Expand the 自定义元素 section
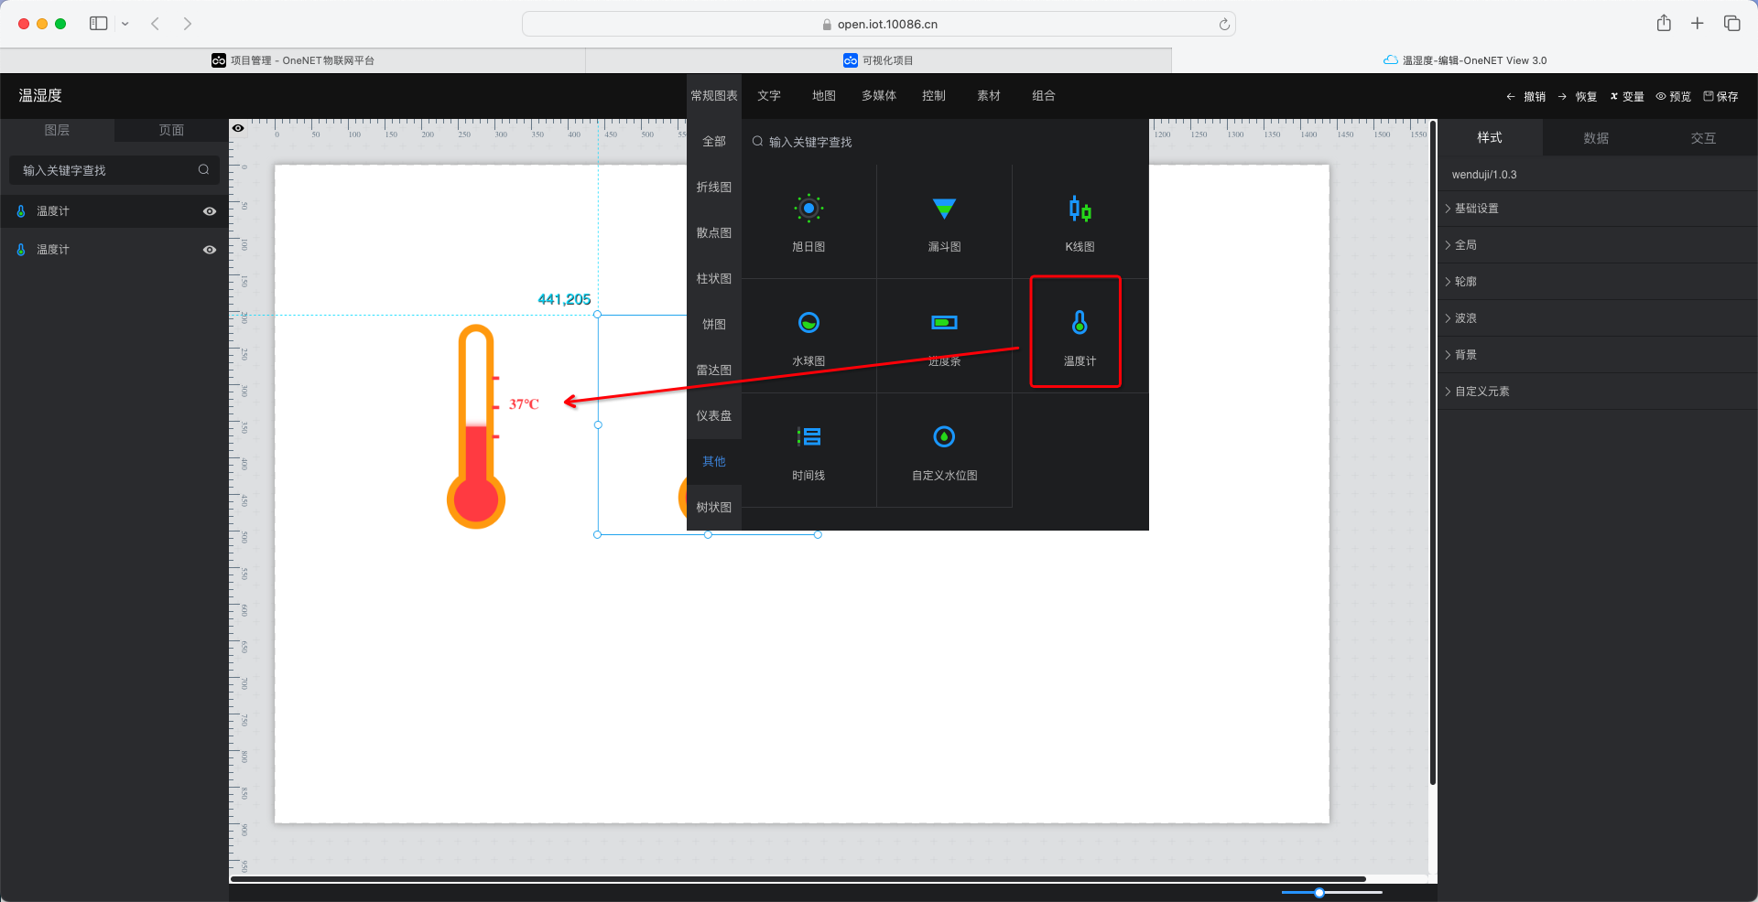 [1481, 392]
